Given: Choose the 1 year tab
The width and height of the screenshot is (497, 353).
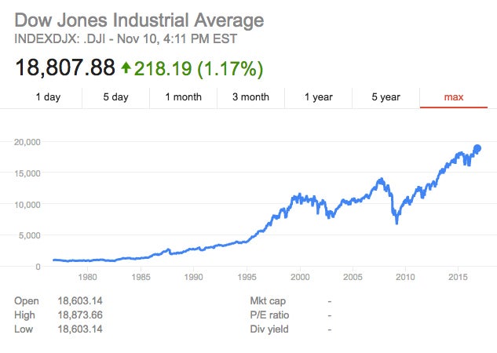Looking at the screenshot, I should pyautogui.click(x=318, y=97).
